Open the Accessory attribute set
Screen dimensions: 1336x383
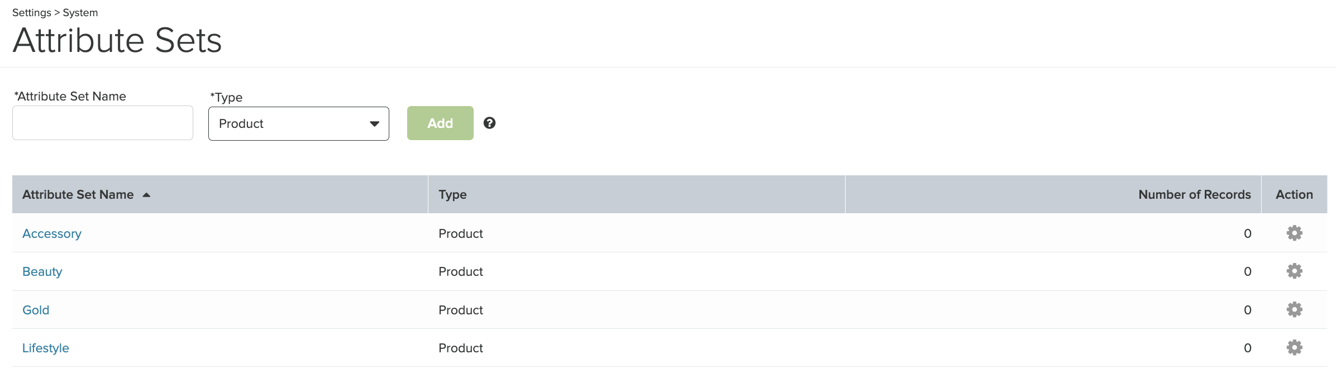click(x=52, y=233)
